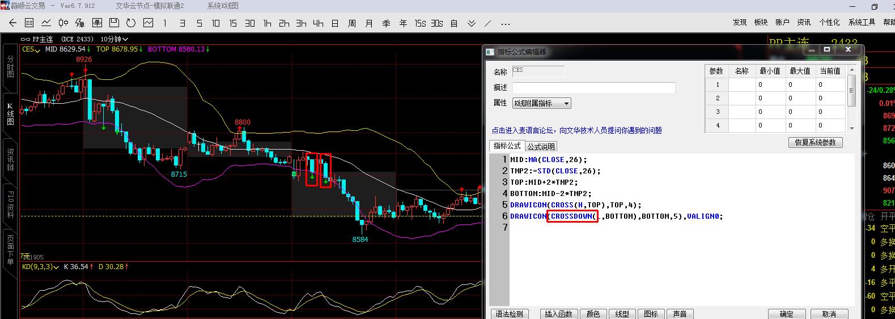895x319 pixels.
Task: Click the save floppy disk icon
Action: pos(114,23)
